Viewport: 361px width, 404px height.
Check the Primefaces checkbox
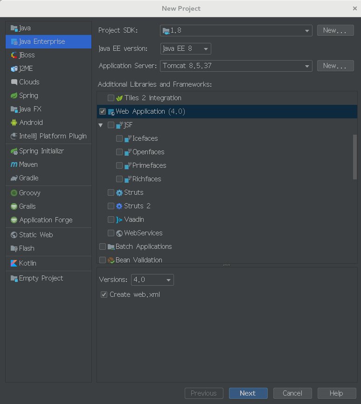coord(119,165)
